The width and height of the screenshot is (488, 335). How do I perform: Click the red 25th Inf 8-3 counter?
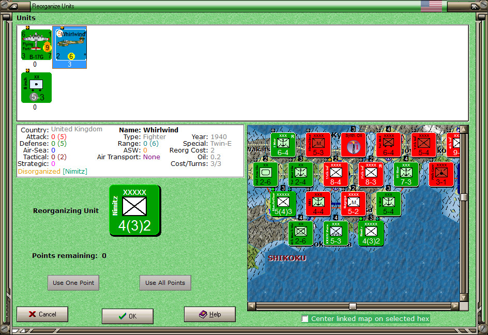tap(371, 174)
